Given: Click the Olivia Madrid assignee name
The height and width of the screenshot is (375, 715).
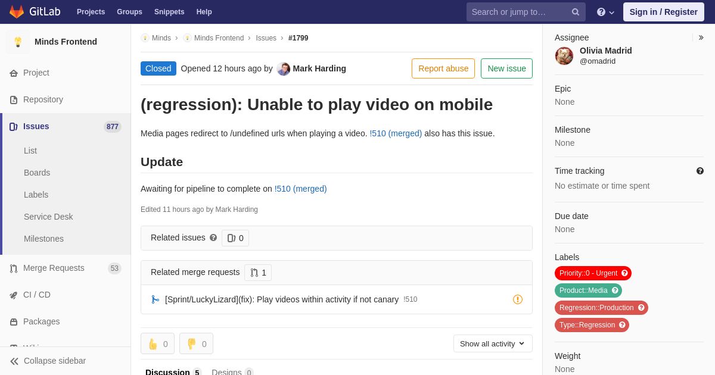Looking at the screenshot, I should [606, 51].
